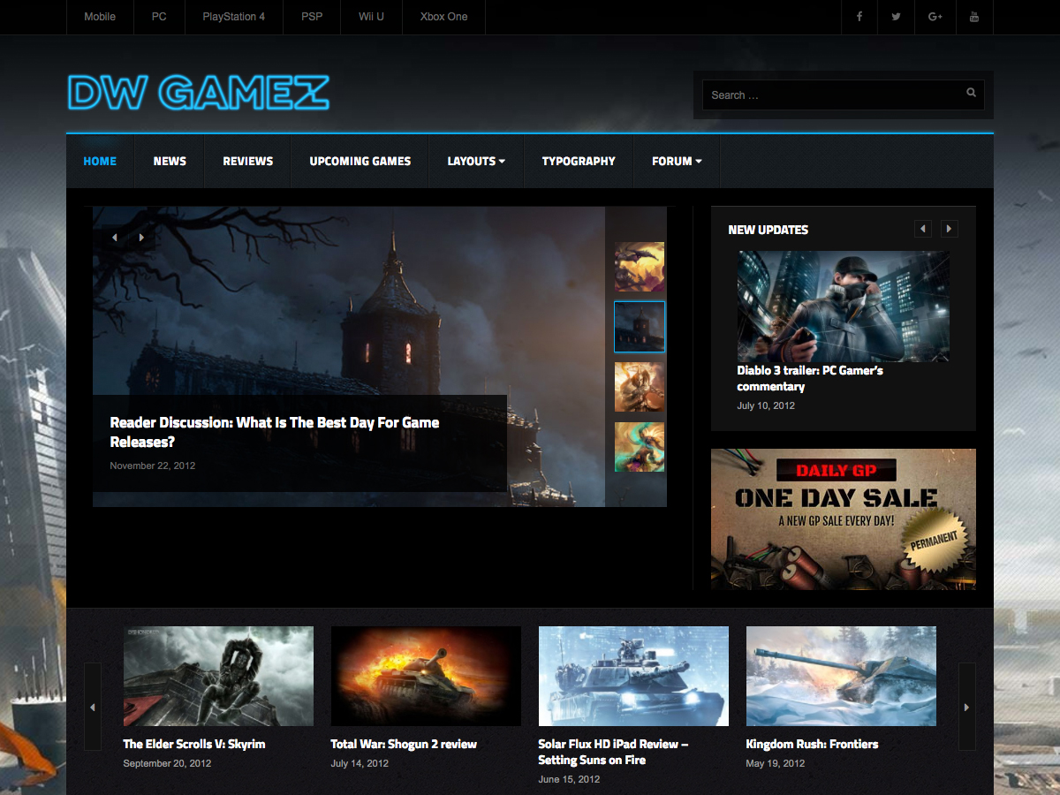
Task: Open the News menu item
Action: pyautogui.click(x=170, y=161)
